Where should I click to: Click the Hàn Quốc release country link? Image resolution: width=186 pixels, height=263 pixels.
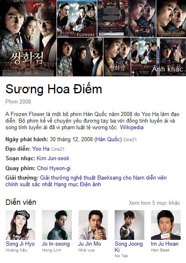click(108, 139)
